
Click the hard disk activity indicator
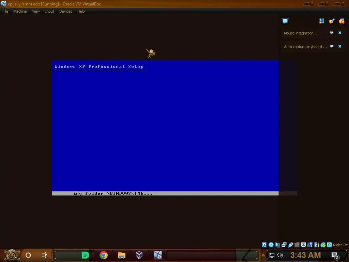click(264, 245)
